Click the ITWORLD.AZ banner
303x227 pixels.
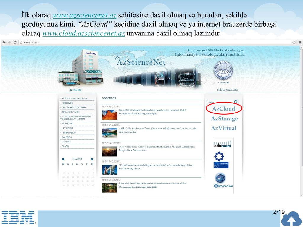221,165
